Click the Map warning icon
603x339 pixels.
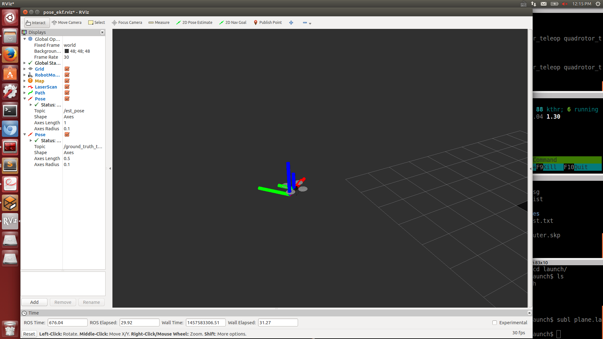pos(30,81)
